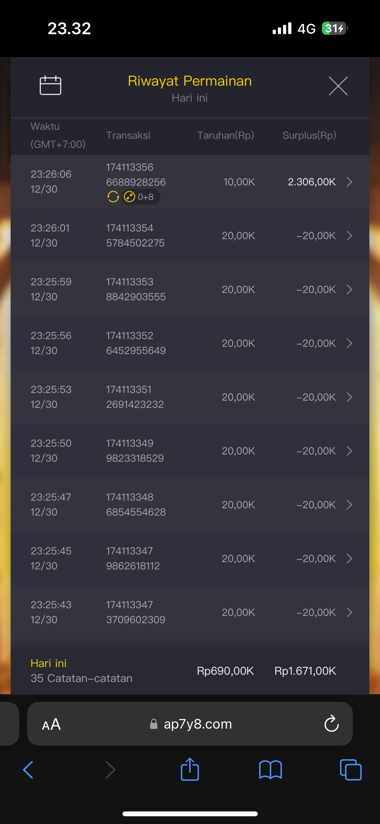This screenshot has width=380, height=824.
Task: Expand details of the 2.306,00K win row
Action: pyautogui.click(x=349, y=182)
